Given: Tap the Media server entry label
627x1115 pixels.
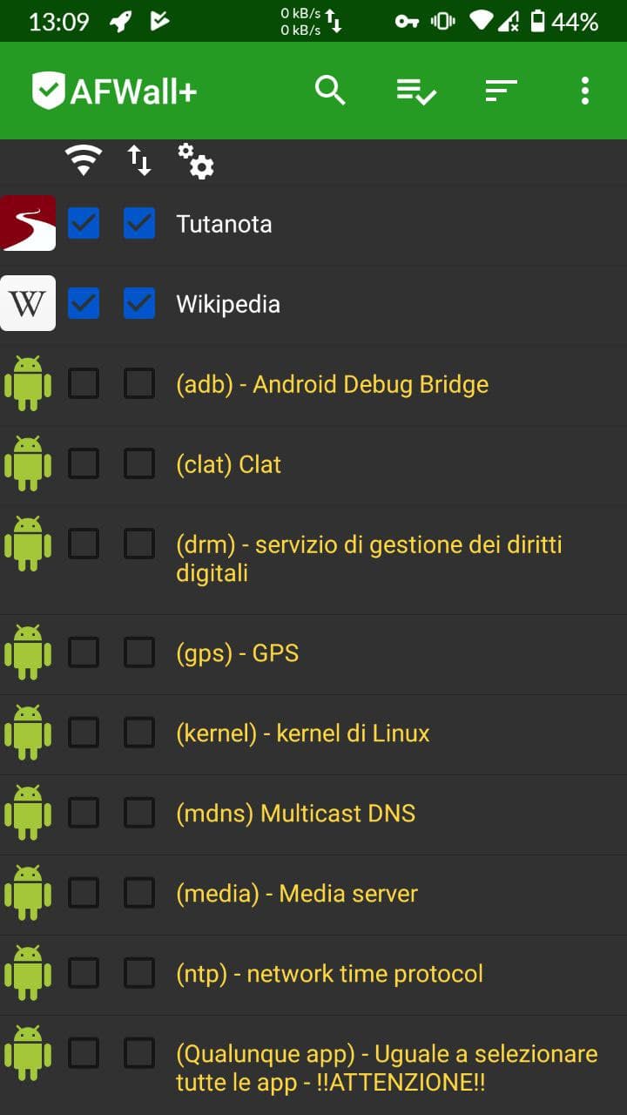Looking at the screenshot, I should 297,893.
